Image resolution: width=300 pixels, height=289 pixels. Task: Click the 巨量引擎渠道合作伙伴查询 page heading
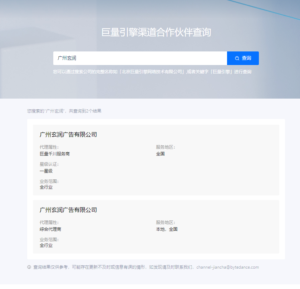point(156,32)
